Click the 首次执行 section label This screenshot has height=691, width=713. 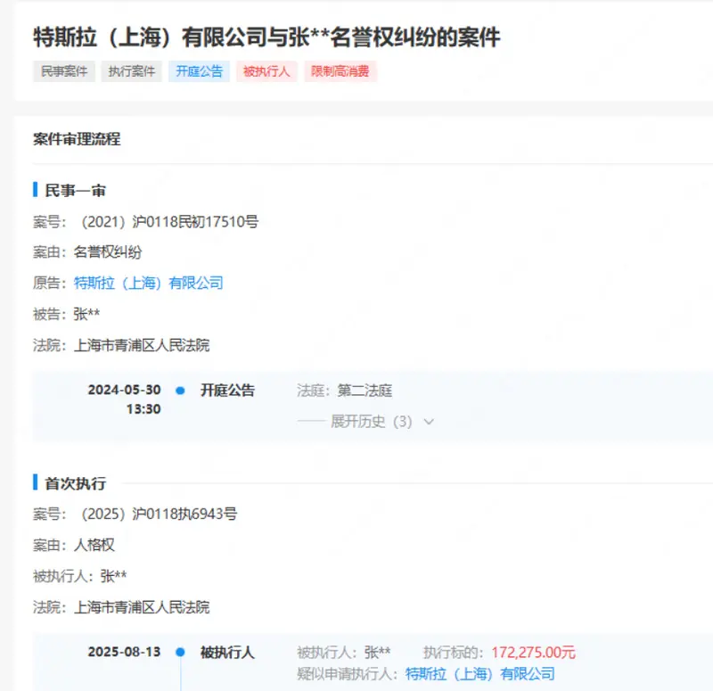(x=61, y=481)
